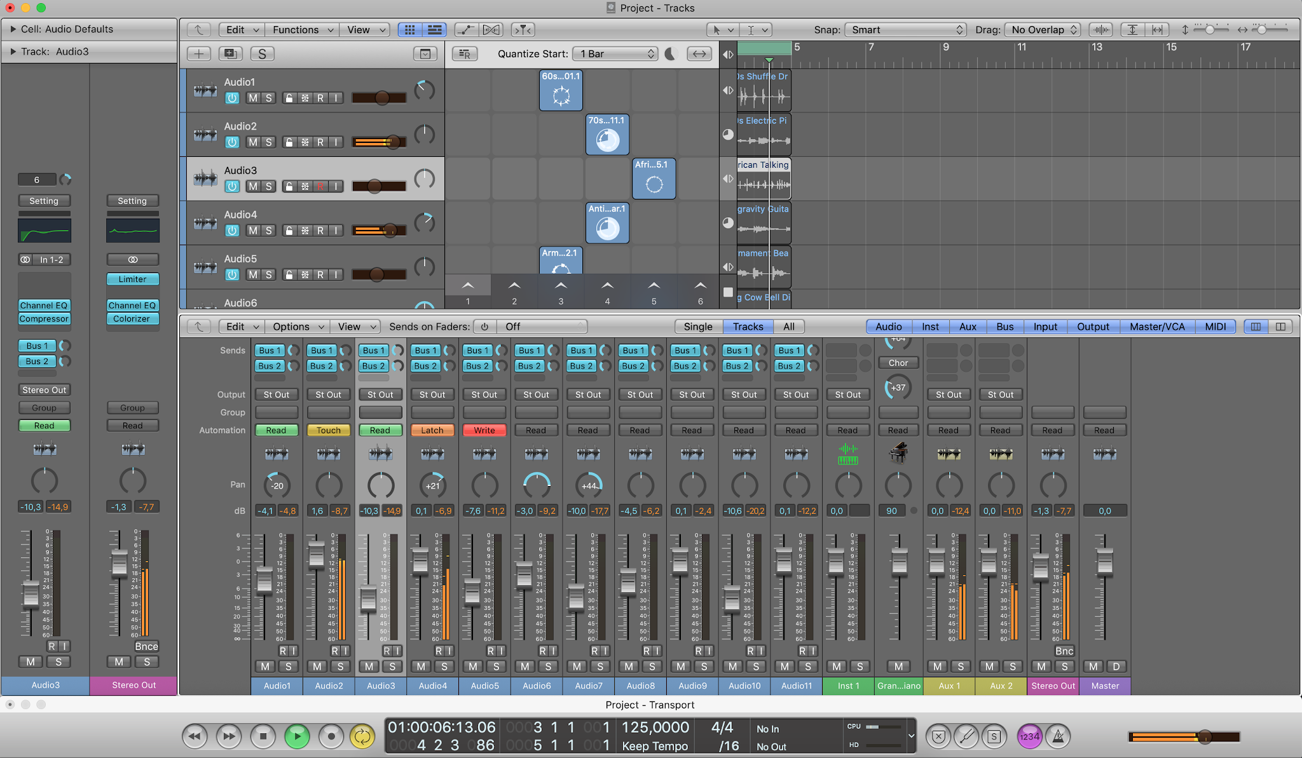Viewport: 1302px width, 758px height.
Task: Trigger scene 3 arrow
Action: coord(561,285)
